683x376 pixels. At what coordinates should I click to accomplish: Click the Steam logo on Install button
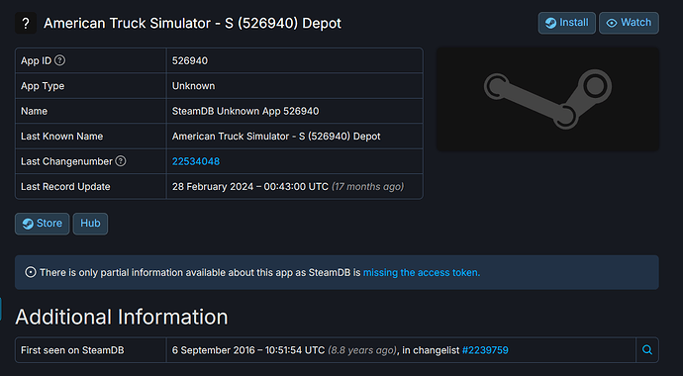[550, 23]
